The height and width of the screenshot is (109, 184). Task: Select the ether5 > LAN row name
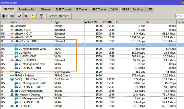point(23,30)
